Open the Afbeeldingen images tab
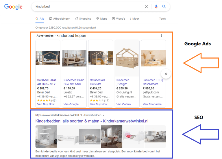The height and width of the screenshot is (159, 222). click(60, 19)
